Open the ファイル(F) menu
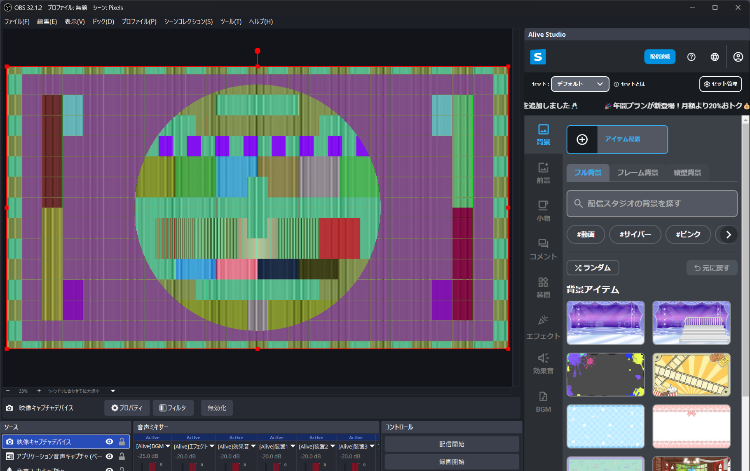The height and width of the screenshot is (471, 750). 17,21
